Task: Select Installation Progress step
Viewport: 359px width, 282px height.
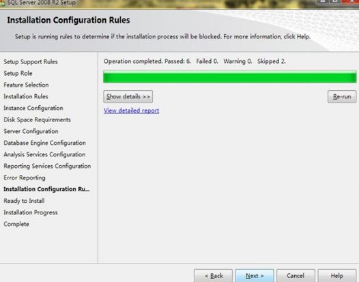Action: [x=31, y=212]
